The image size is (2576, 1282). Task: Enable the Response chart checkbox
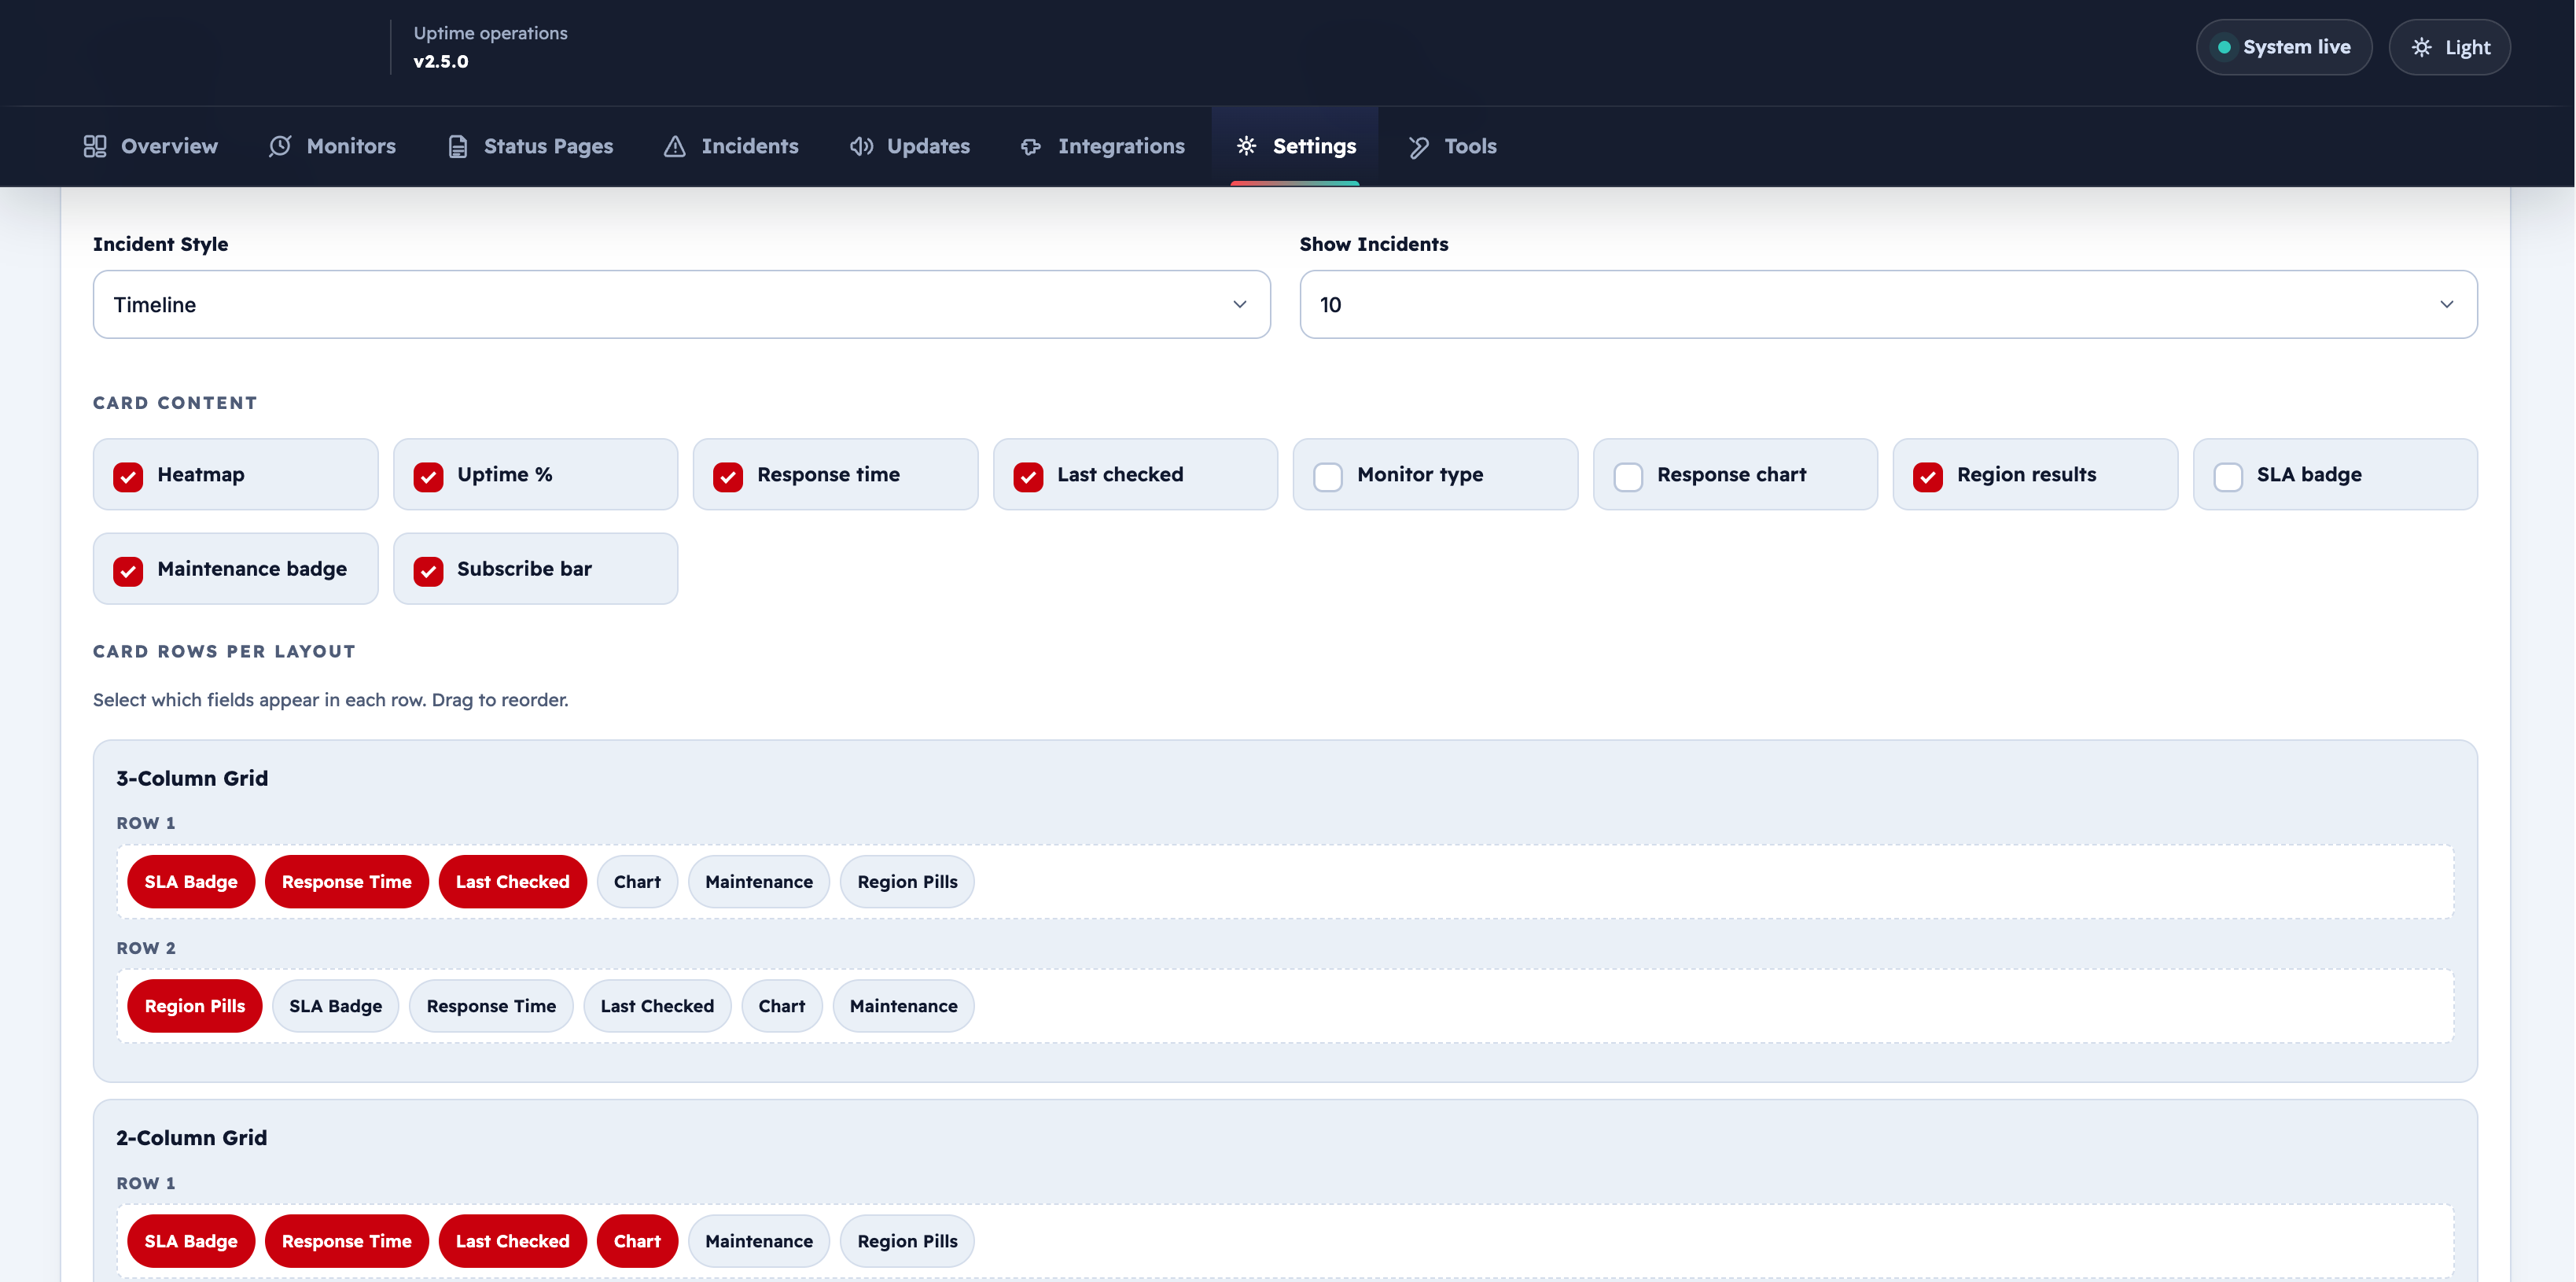tap(1628, 476)
